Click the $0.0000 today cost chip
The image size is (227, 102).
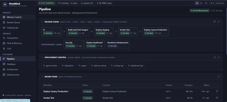104,3
